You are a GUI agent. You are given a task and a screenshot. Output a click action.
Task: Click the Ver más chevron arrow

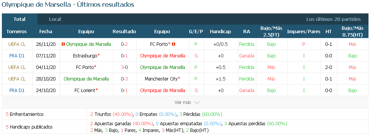(197, 102)
